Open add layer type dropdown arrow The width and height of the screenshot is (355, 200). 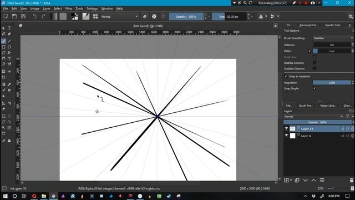click(291, 180)
